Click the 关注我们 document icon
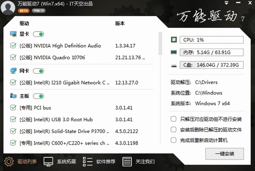 pyautogui.click(x=127, y=162)
